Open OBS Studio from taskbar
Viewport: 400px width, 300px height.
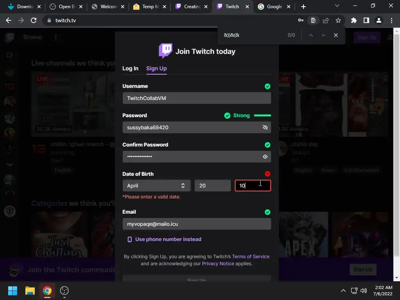[64, 291]
